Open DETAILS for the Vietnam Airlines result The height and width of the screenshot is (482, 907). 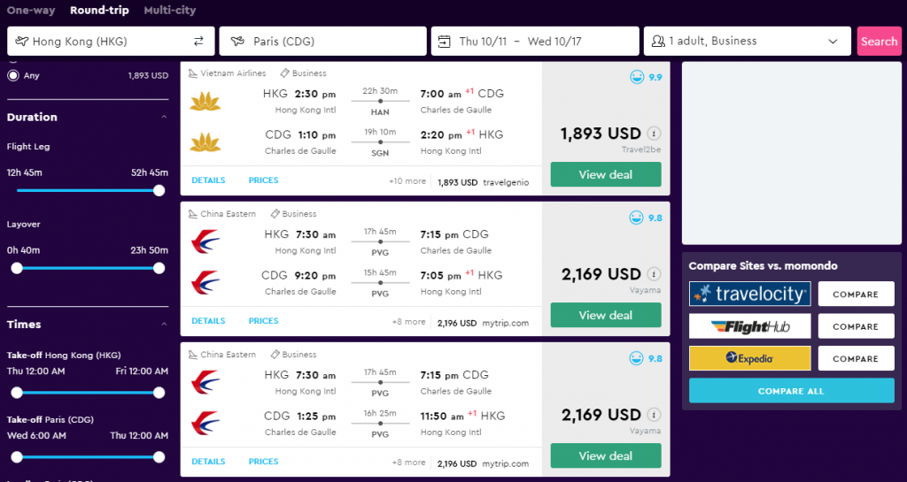tap(208, 180)
